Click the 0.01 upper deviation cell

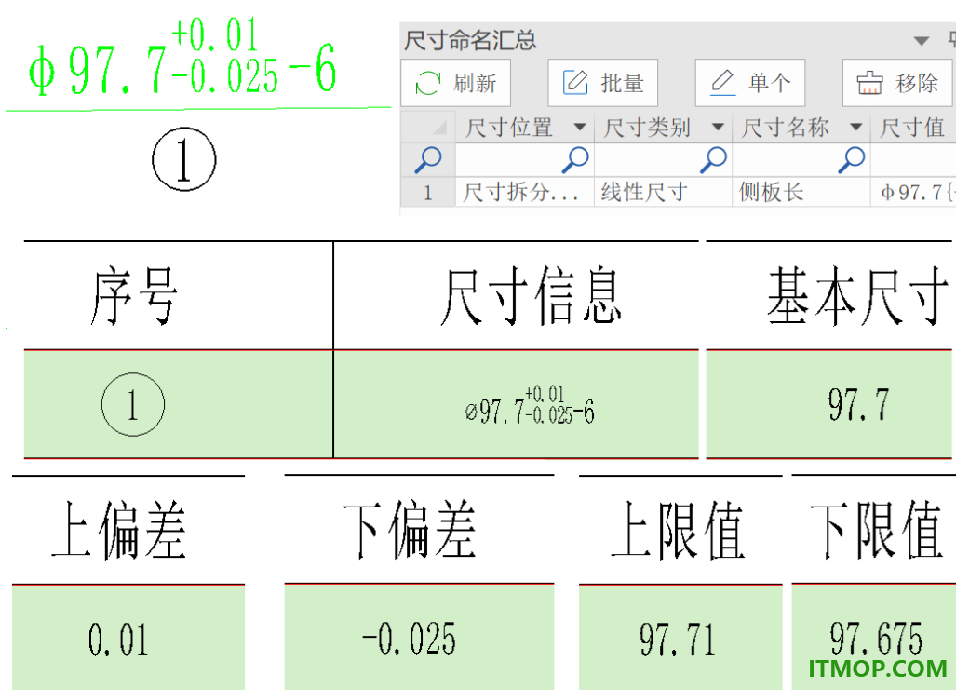pyautogui.click(x=128, y=638)
